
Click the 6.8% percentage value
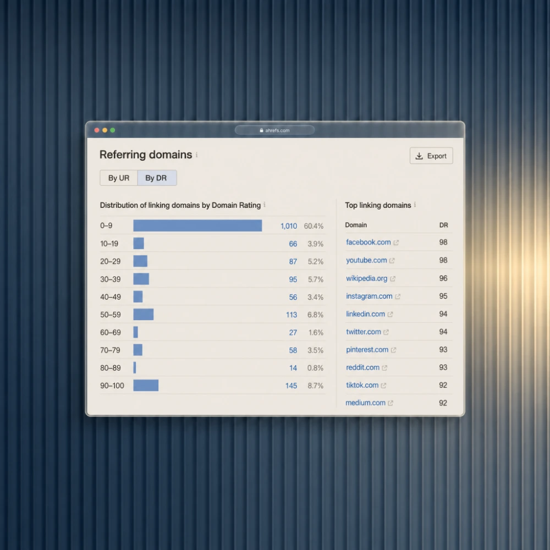(x=315, y=315)
